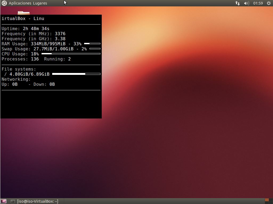Select the highlighted workspace in the switcher
The image size is (273, 204).
tap(267, 200)
